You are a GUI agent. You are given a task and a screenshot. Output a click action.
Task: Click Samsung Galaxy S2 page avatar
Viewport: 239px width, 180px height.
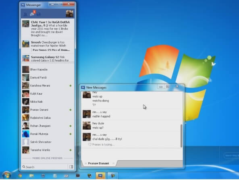[x=26, y=58]
